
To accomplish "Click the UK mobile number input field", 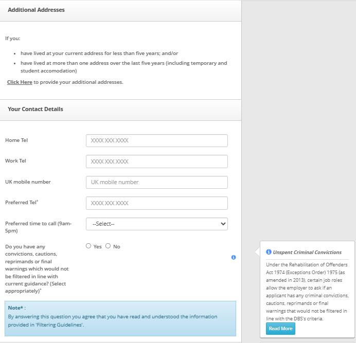I will coord(156,182).
